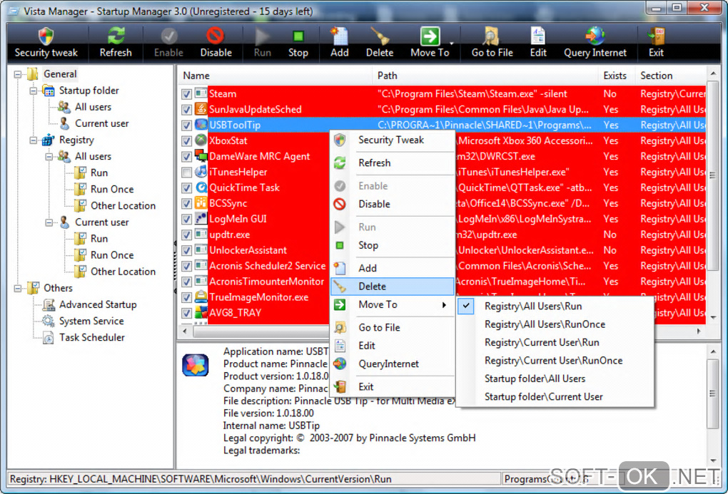The width and height of the screenshot is (728, 494).
Task: Select the TrueImageMonitor.exe entry
Action: (258, 297)
